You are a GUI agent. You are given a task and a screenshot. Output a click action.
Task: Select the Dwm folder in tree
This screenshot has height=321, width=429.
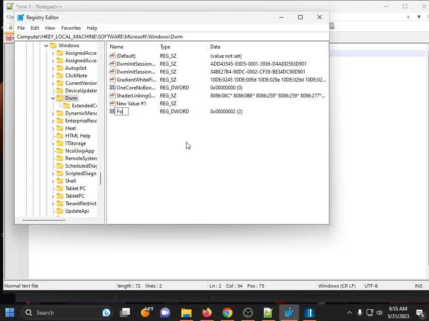[71, 98]
